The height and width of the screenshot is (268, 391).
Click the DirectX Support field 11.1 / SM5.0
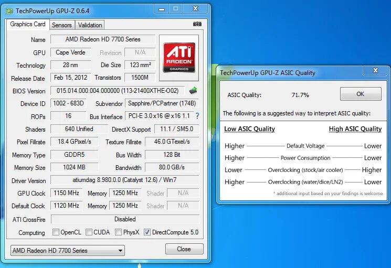pyautogui.click(x=176, y=129)
